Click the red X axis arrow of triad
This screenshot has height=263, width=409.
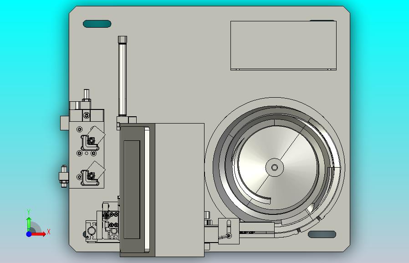tap(39, 234)
